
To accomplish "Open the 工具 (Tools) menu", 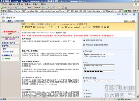I will pos(35,4).
